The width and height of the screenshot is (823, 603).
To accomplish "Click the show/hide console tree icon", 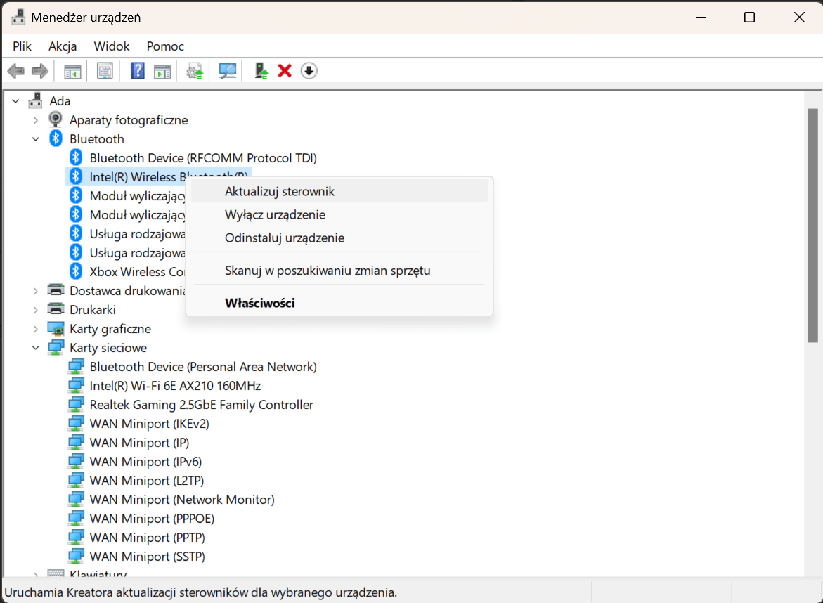I will [x=72, y=71].
